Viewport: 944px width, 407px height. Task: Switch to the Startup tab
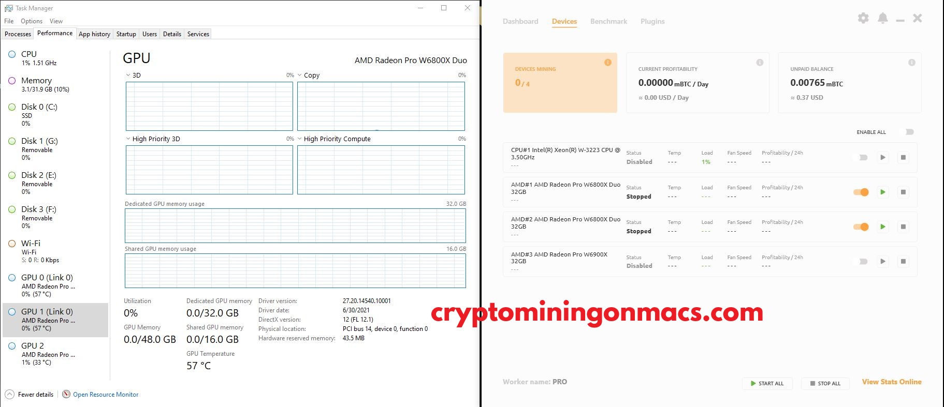point(126,34)
